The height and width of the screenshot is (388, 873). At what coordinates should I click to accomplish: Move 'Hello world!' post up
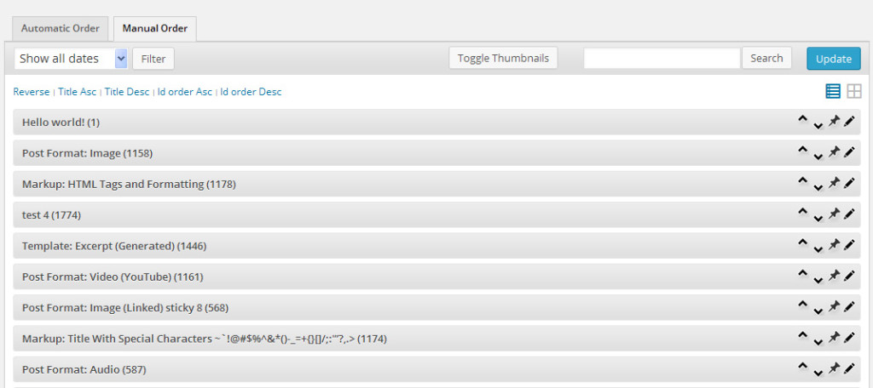pos(802,119)
